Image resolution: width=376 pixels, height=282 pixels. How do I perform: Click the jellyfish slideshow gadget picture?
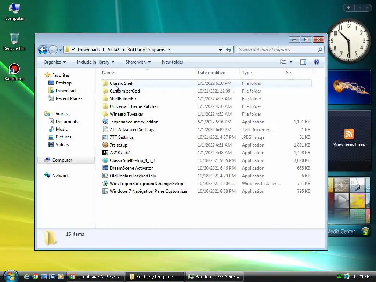(x=349, y=87)
